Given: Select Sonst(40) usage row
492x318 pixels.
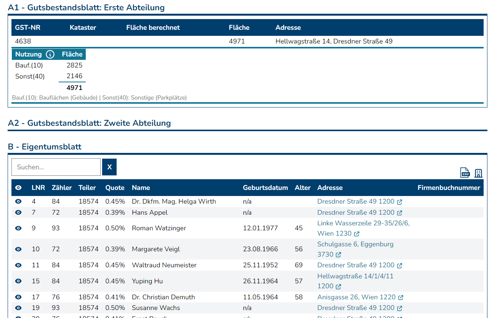Looking at the screenshot, I should (48, 76).
